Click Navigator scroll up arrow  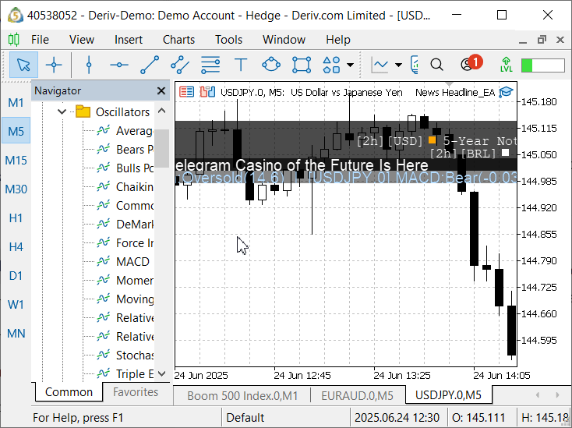tap(161, 111)
